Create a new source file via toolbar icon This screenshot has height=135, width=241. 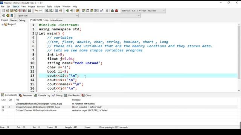click(3, 10)
